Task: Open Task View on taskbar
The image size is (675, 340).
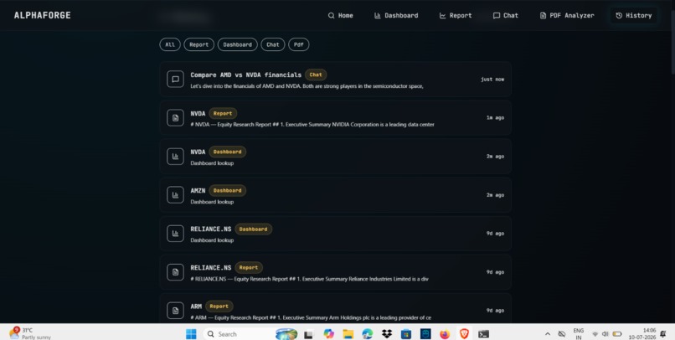Action: tap(308, 334)
